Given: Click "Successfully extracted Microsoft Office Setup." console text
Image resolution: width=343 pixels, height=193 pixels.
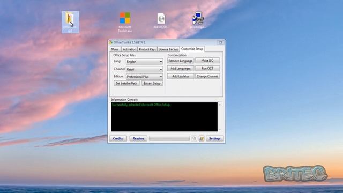Looking at the screenshot, I should [141, 105].
